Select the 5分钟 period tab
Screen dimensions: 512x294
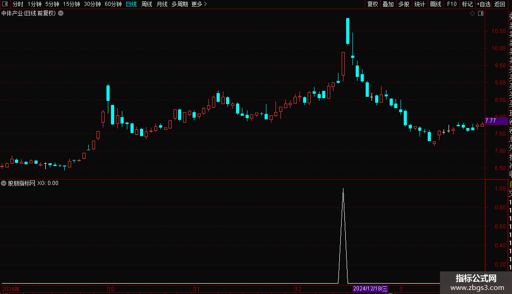tap(52, 4)
